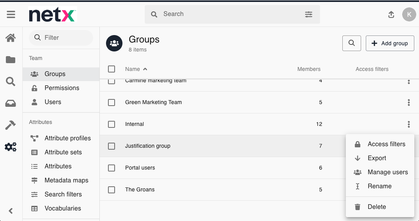Open the inbox tray icon in sidebar
Screen dimensions: 419x221
coord(11,103)
